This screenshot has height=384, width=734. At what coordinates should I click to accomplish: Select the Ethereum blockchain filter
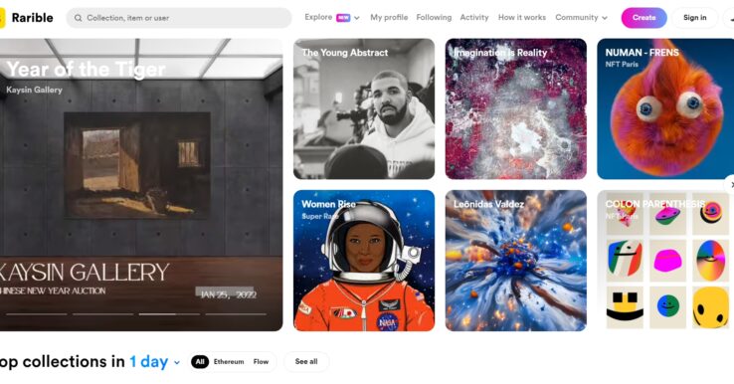pos(229,361)
